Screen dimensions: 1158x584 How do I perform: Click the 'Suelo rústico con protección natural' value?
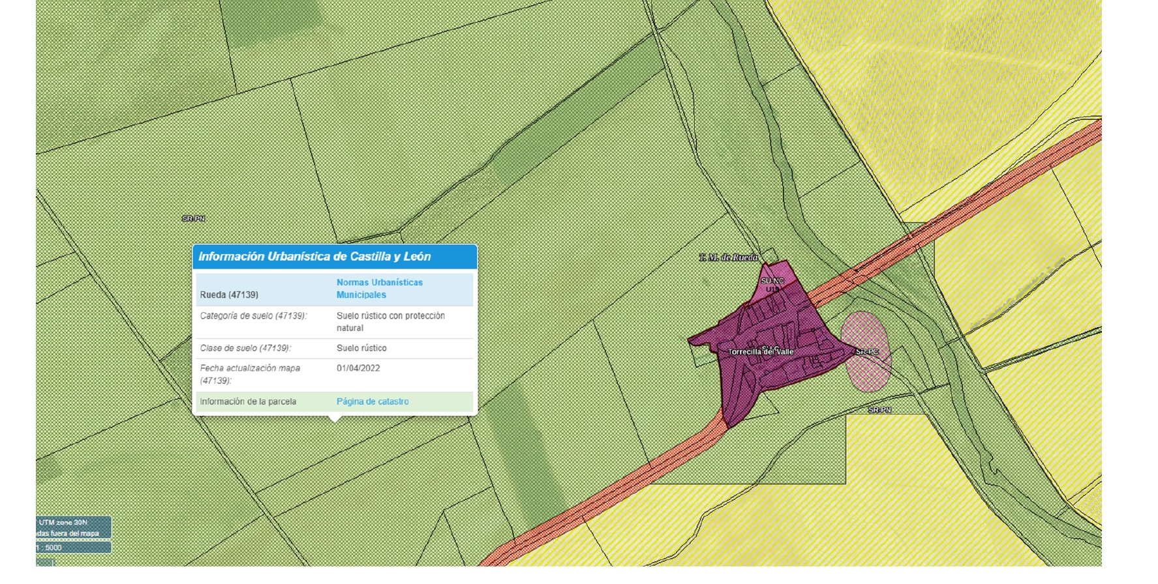pos(390,321)
